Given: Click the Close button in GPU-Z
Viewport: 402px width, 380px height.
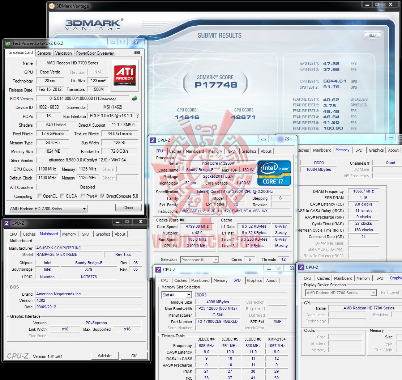Looking at the screenshot, I should [128, 208].
